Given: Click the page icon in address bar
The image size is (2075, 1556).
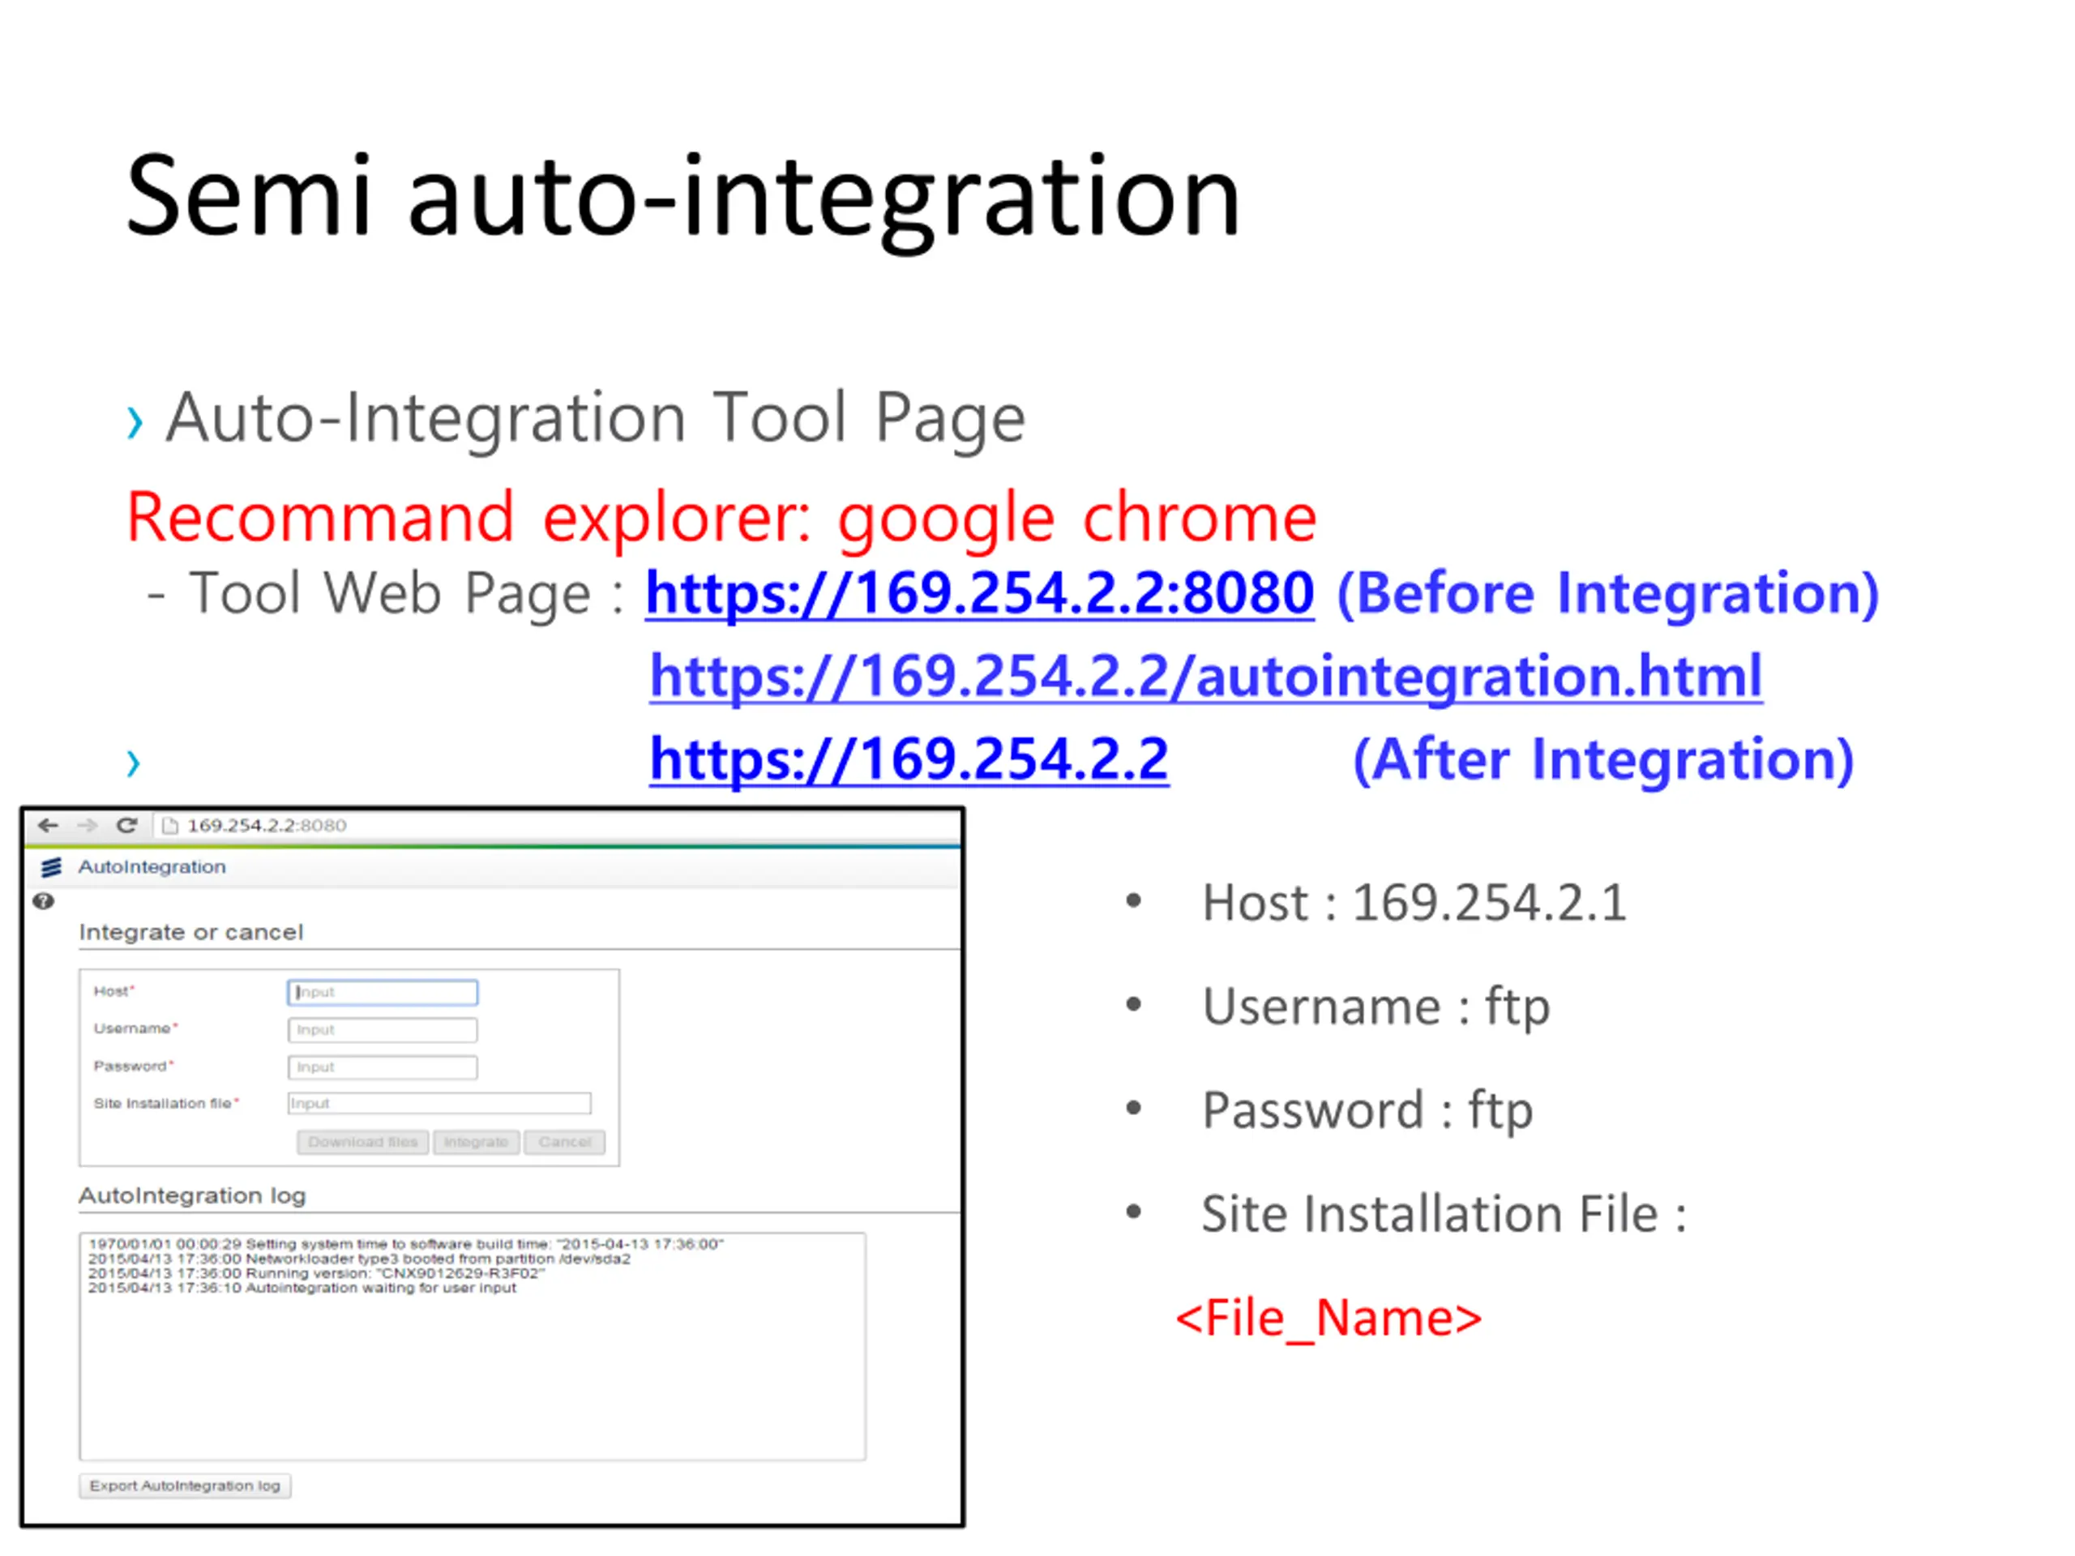Looking at the screenshot, I should [x=169, y=825].
